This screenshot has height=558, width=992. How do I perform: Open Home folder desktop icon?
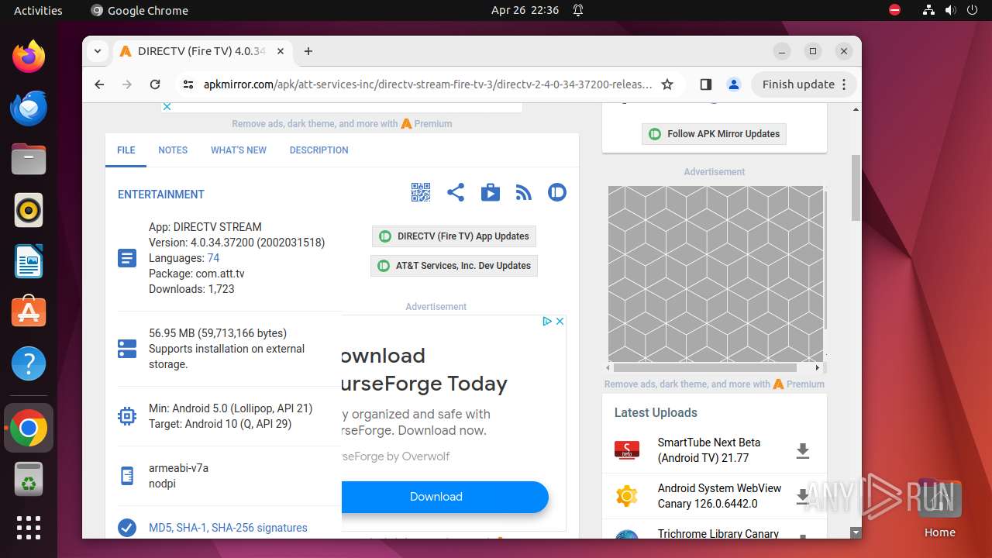(939, 509)
